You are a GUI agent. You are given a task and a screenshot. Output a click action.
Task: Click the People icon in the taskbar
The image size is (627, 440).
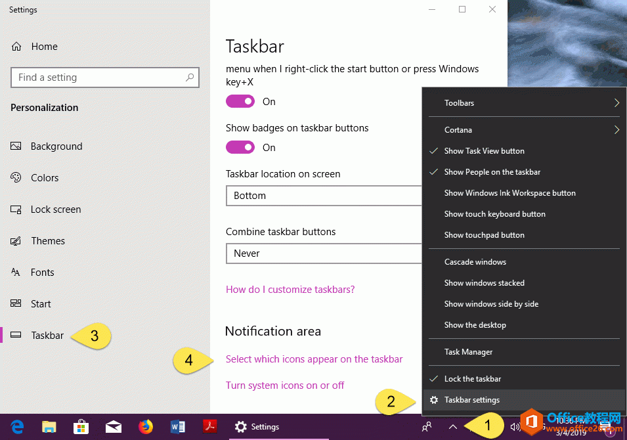427,427
